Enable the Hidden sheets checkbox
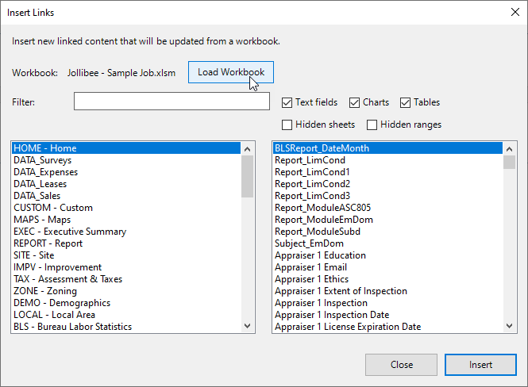528x387 pixels. click(287, 125)
